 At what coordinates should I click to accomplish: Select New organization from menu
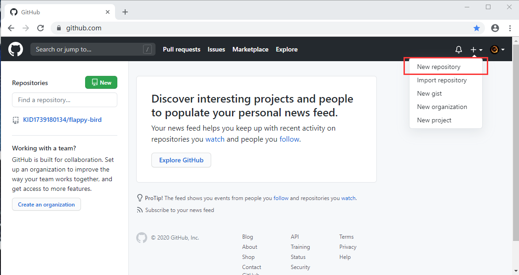tap(445, 107)
